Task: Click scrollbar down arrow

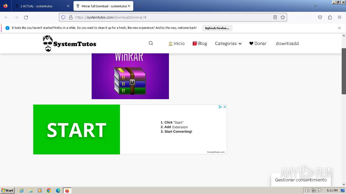Action: click(344, 185)
